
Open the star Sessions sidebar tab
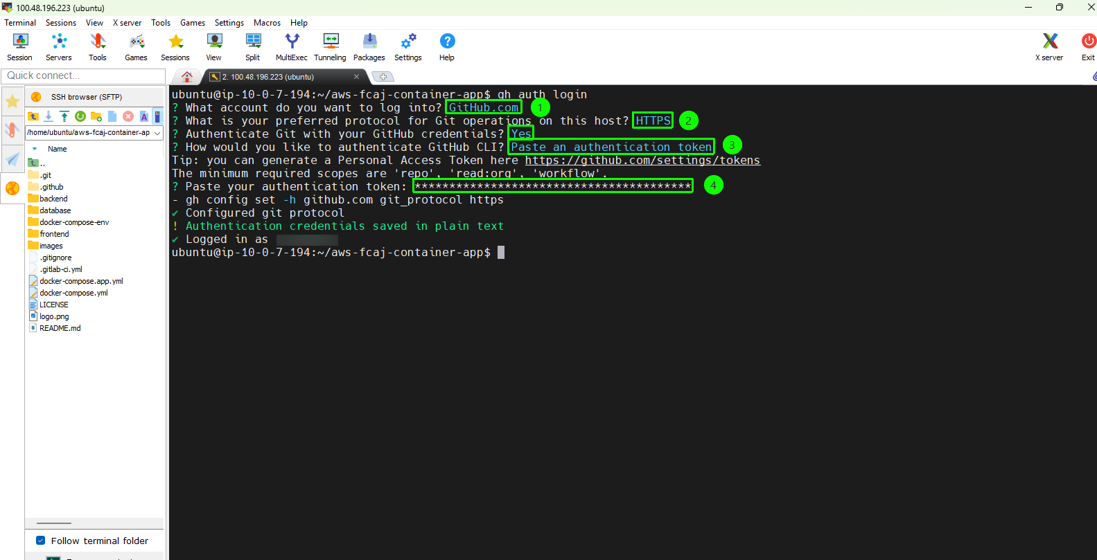(12, 102)
